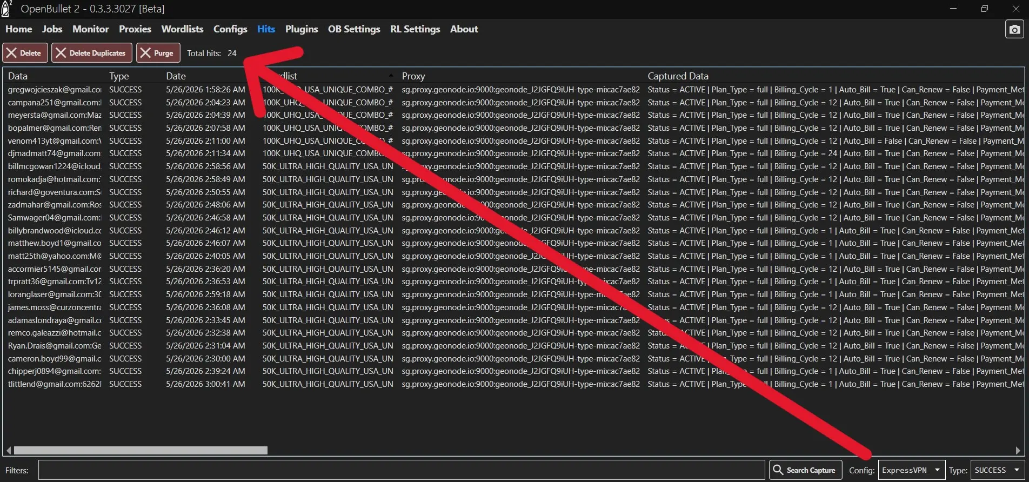Click the Search Capture button

click(805, 470)
